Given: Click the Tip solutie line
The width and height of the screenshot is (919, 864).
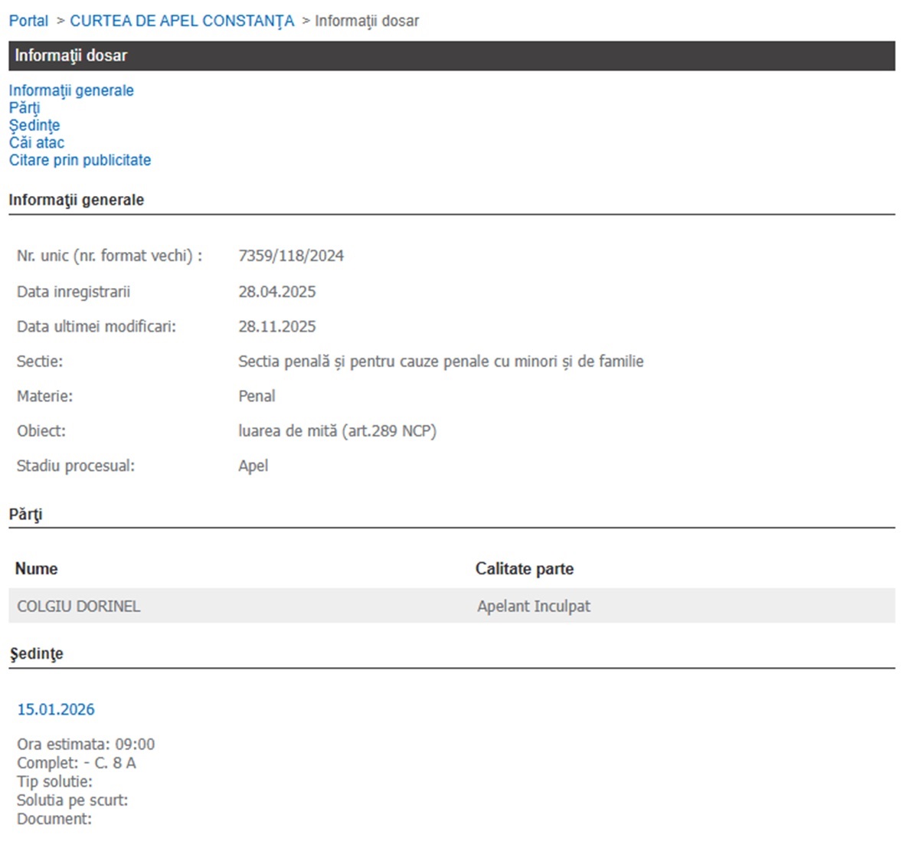Looking at the screenshot, I should (x=54, y=781).
